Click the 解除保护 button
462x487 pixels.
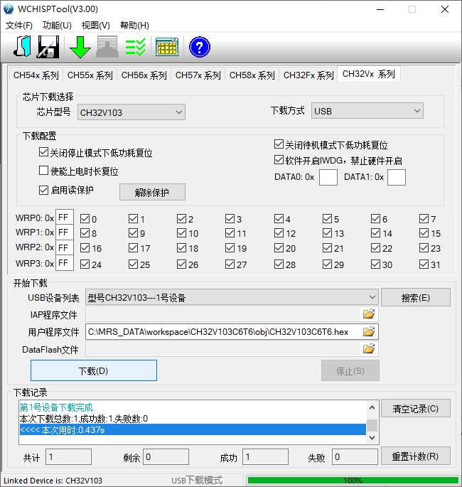click(x=152, y=192)
